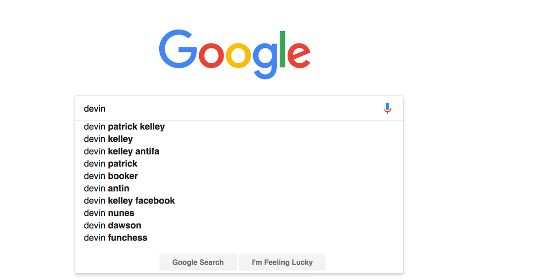
Task: Click the search field containing "devin"
Action: [227, 109]
